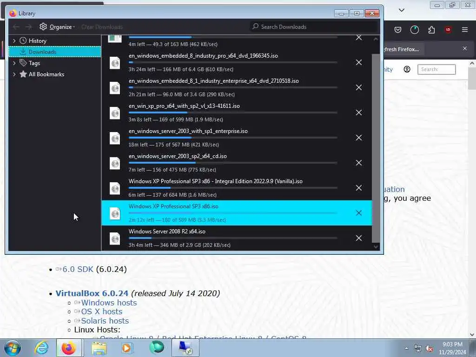Screen dimensions: 476x357
Task: Cancel Windows Server 2008 R2 x64 download
Action: 359,238
